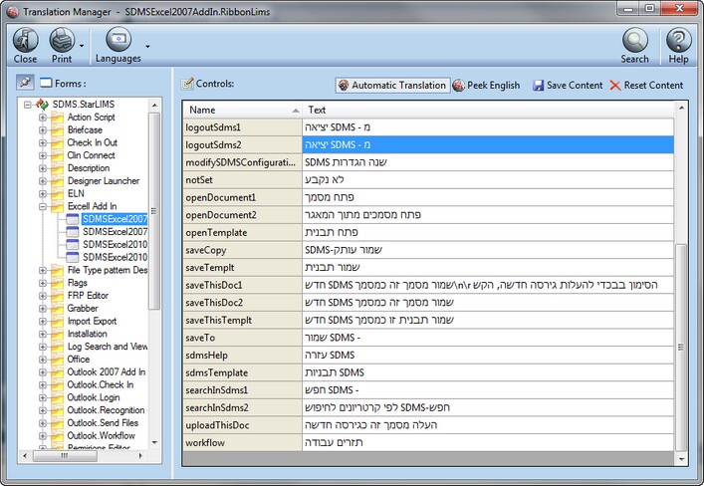
Task: Click the Reset Content button
Action: pyautogui.click(x=646, y=86)
